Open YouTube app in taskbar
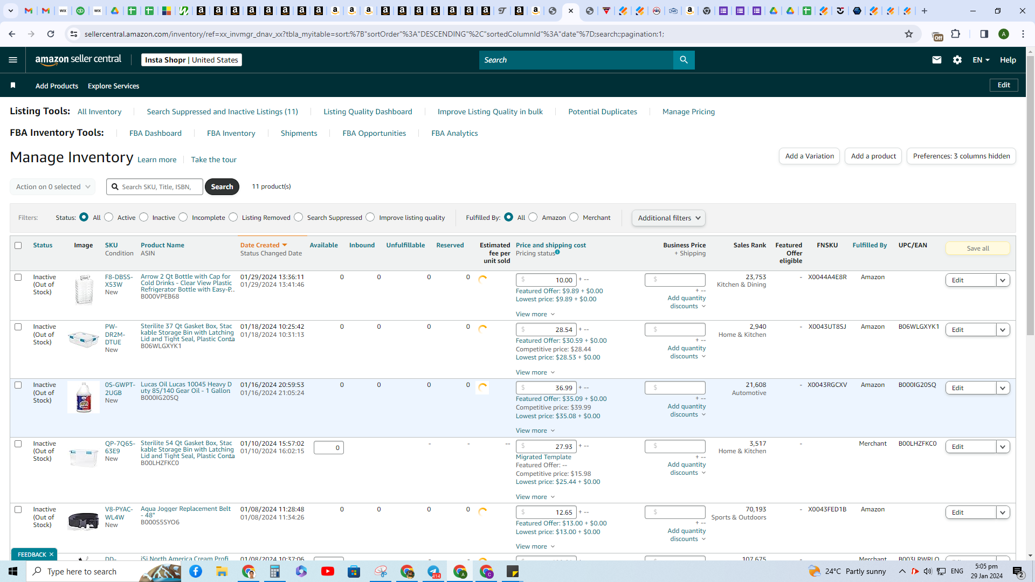 (x=327, y=571)
